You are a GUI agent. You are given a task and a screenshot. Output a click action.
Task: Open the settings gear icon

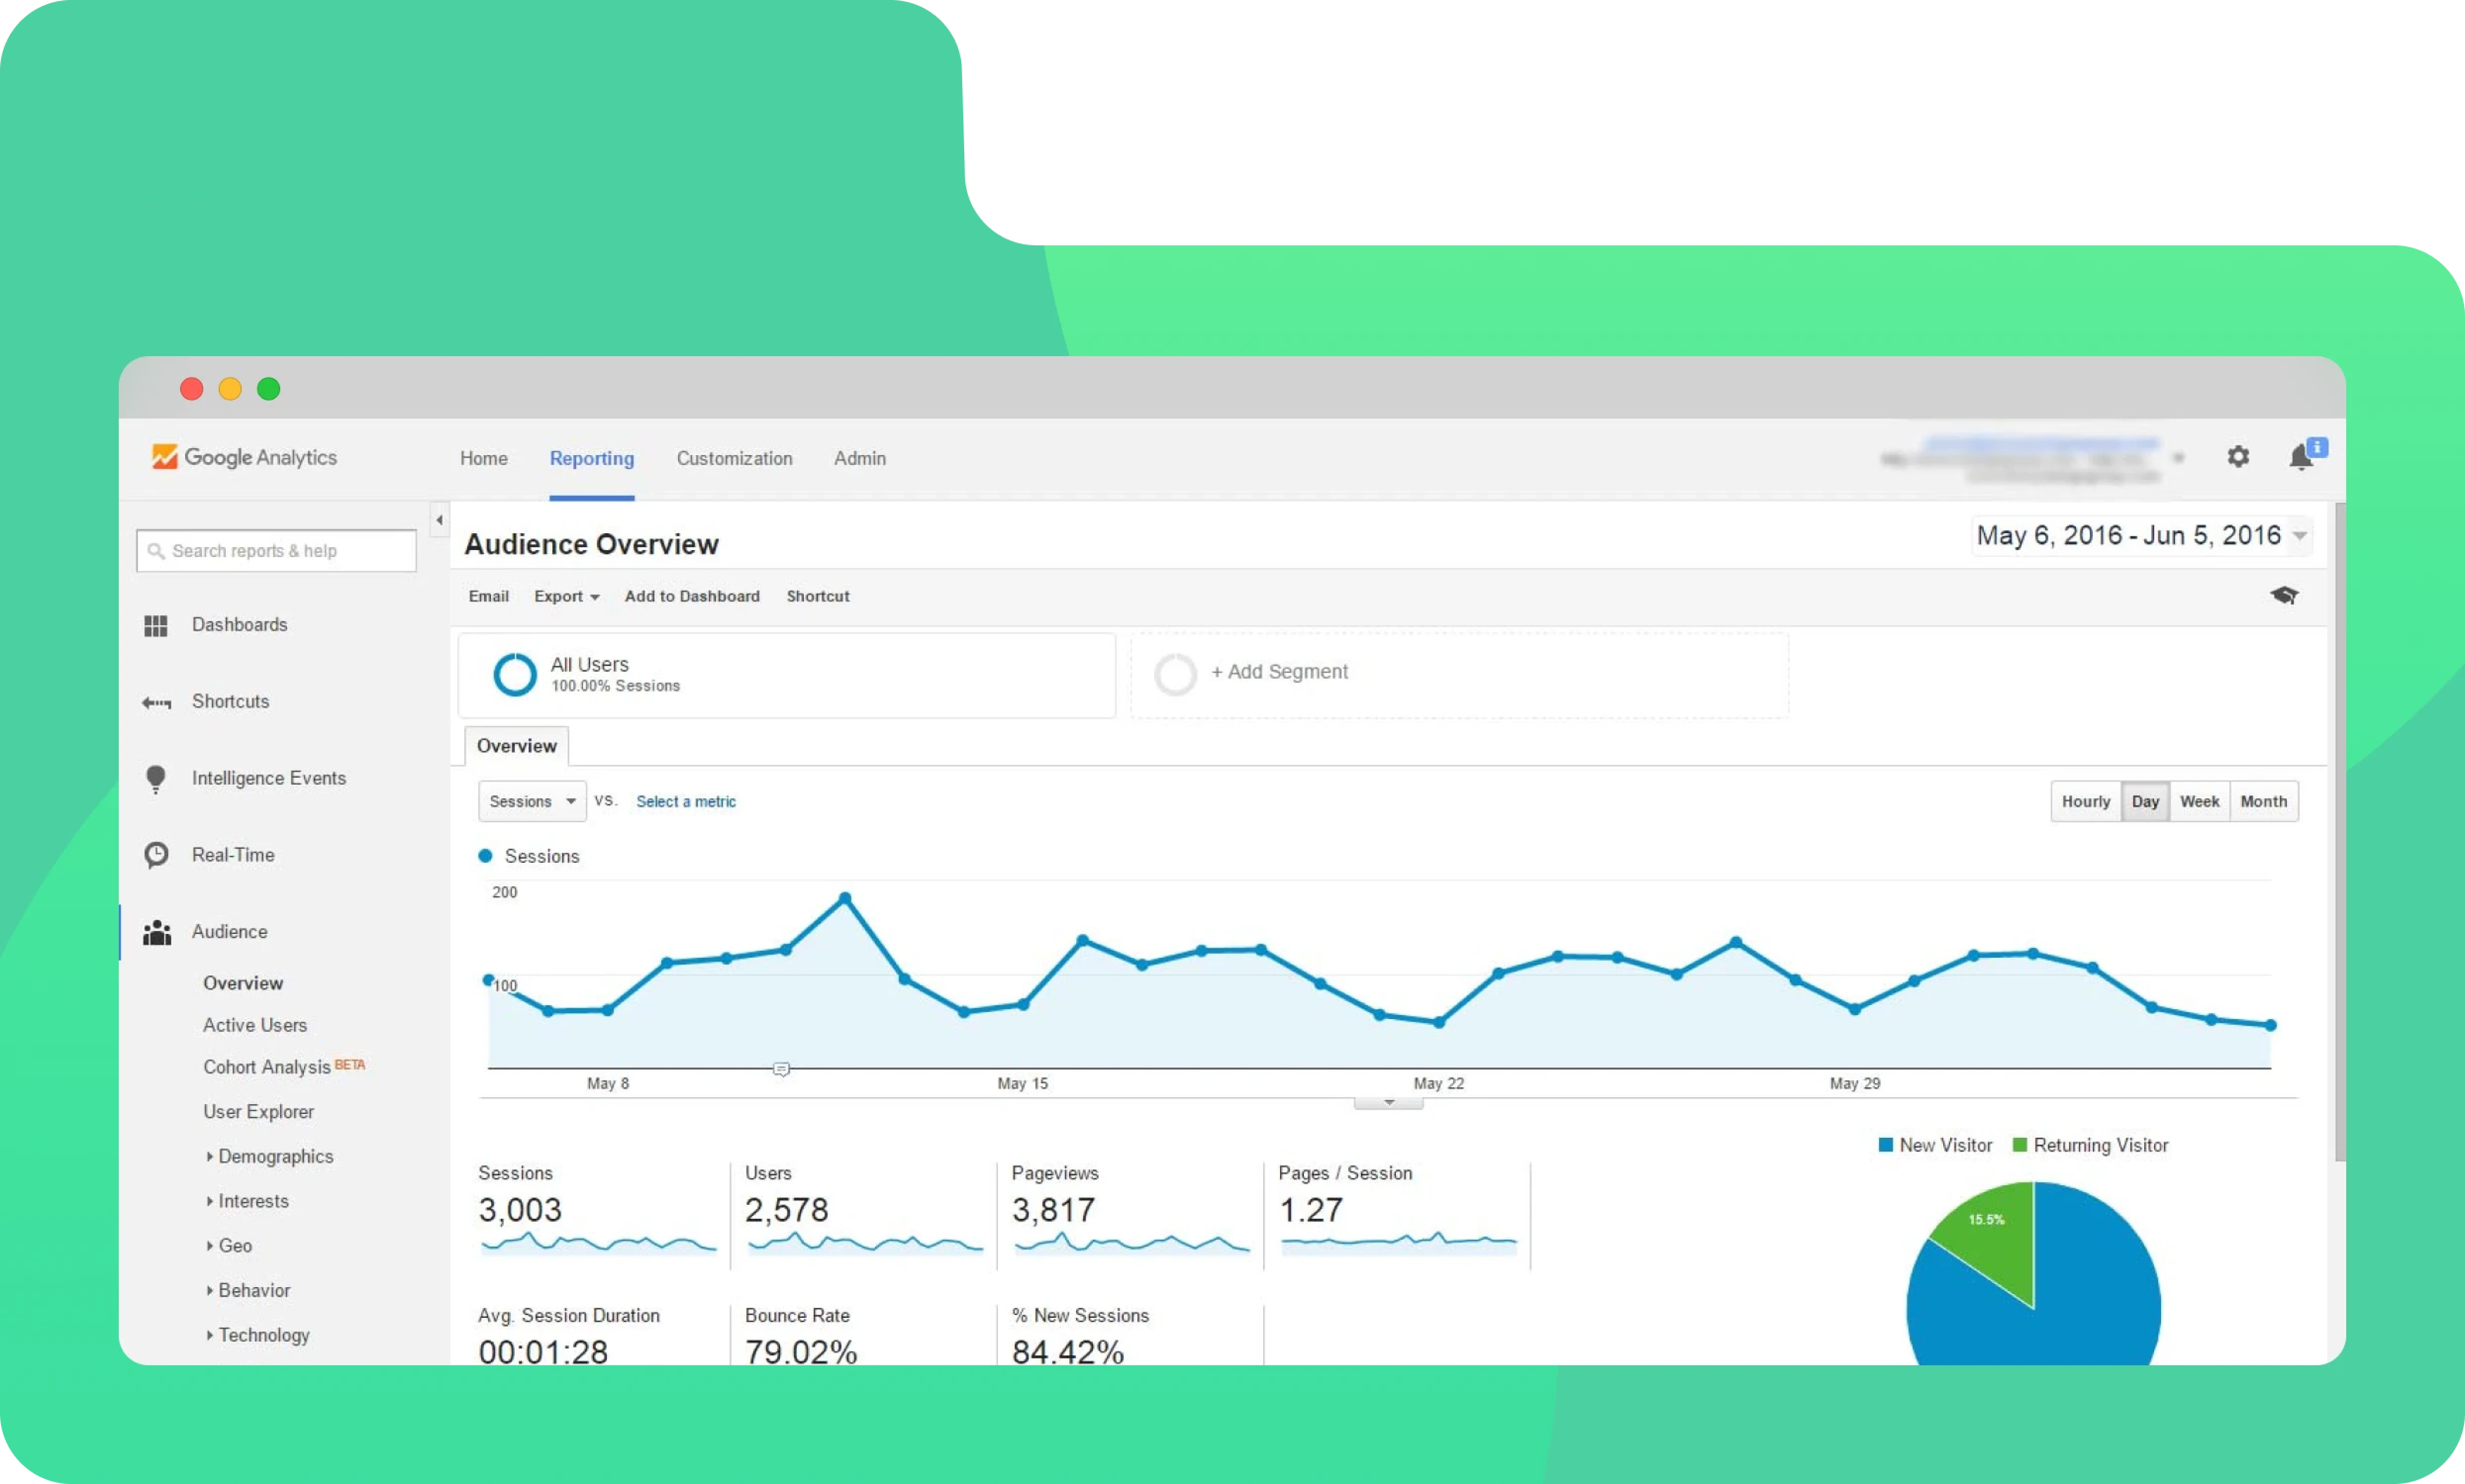coord(2238,457)
